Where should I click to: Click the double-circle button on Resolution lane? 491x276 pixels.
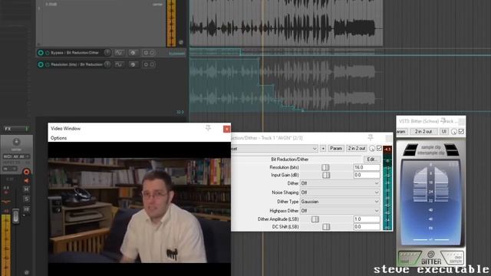(x=149, y=64)
